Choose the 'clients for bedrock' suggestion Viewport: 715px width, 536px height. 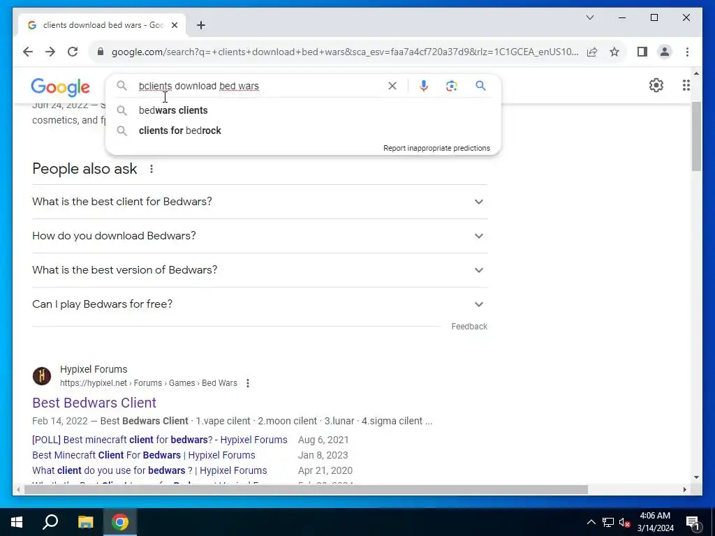coord(303,131)
